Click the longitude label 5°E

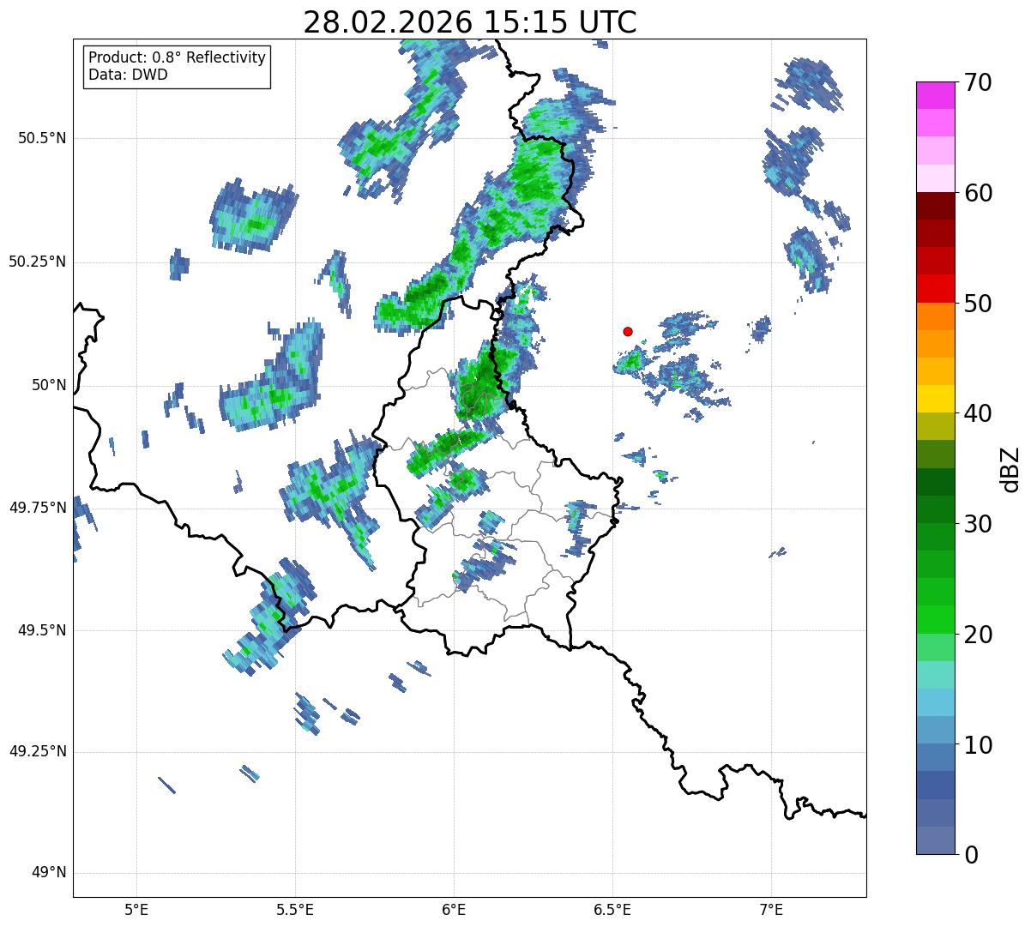136,910
